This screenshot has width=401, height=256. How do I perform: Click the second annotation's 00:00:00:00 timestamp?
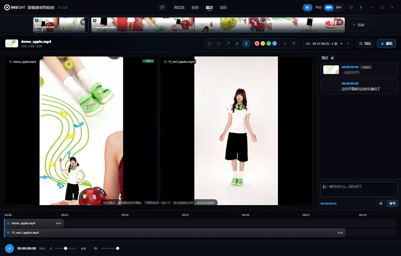[x=350, y=84]
